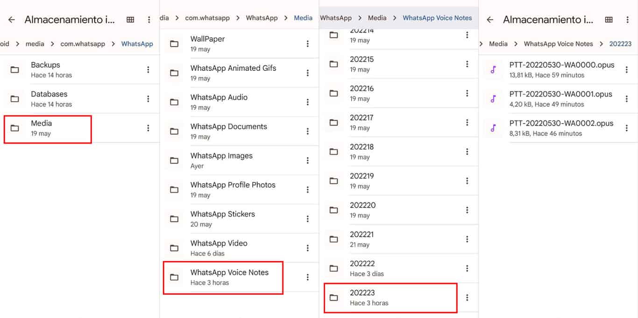Open three-dot menu for WhatsApp Video
The width and height of the screenshot is (638, 318).
(x=307, y=248)
